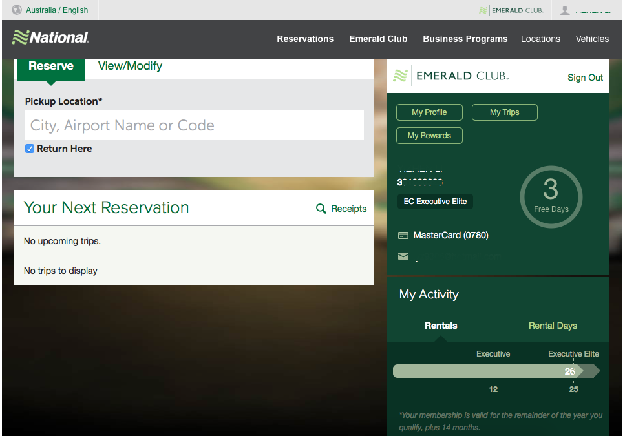Open Australia / English language selector

coord(57,10)
